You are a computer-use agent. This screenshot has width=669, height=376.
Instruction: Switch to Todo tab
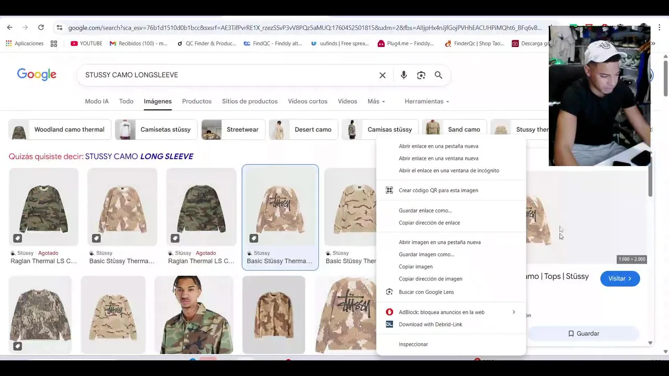click(126, 101)
